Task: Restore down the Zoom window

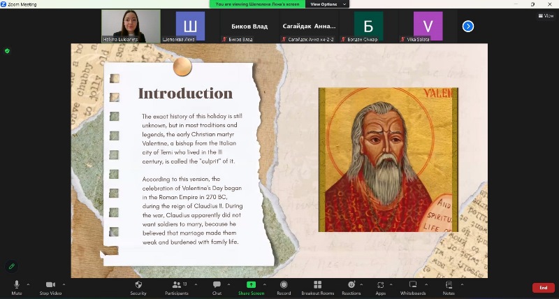Action: (x=532, y=4)
